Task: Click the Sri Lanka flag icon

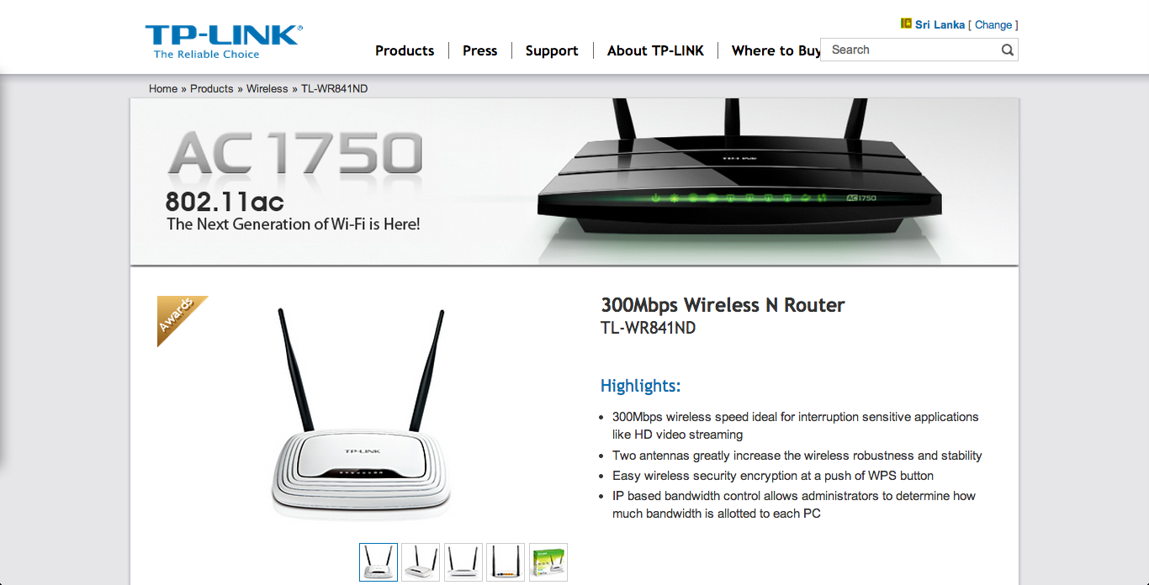Action: tap(906, 24)
